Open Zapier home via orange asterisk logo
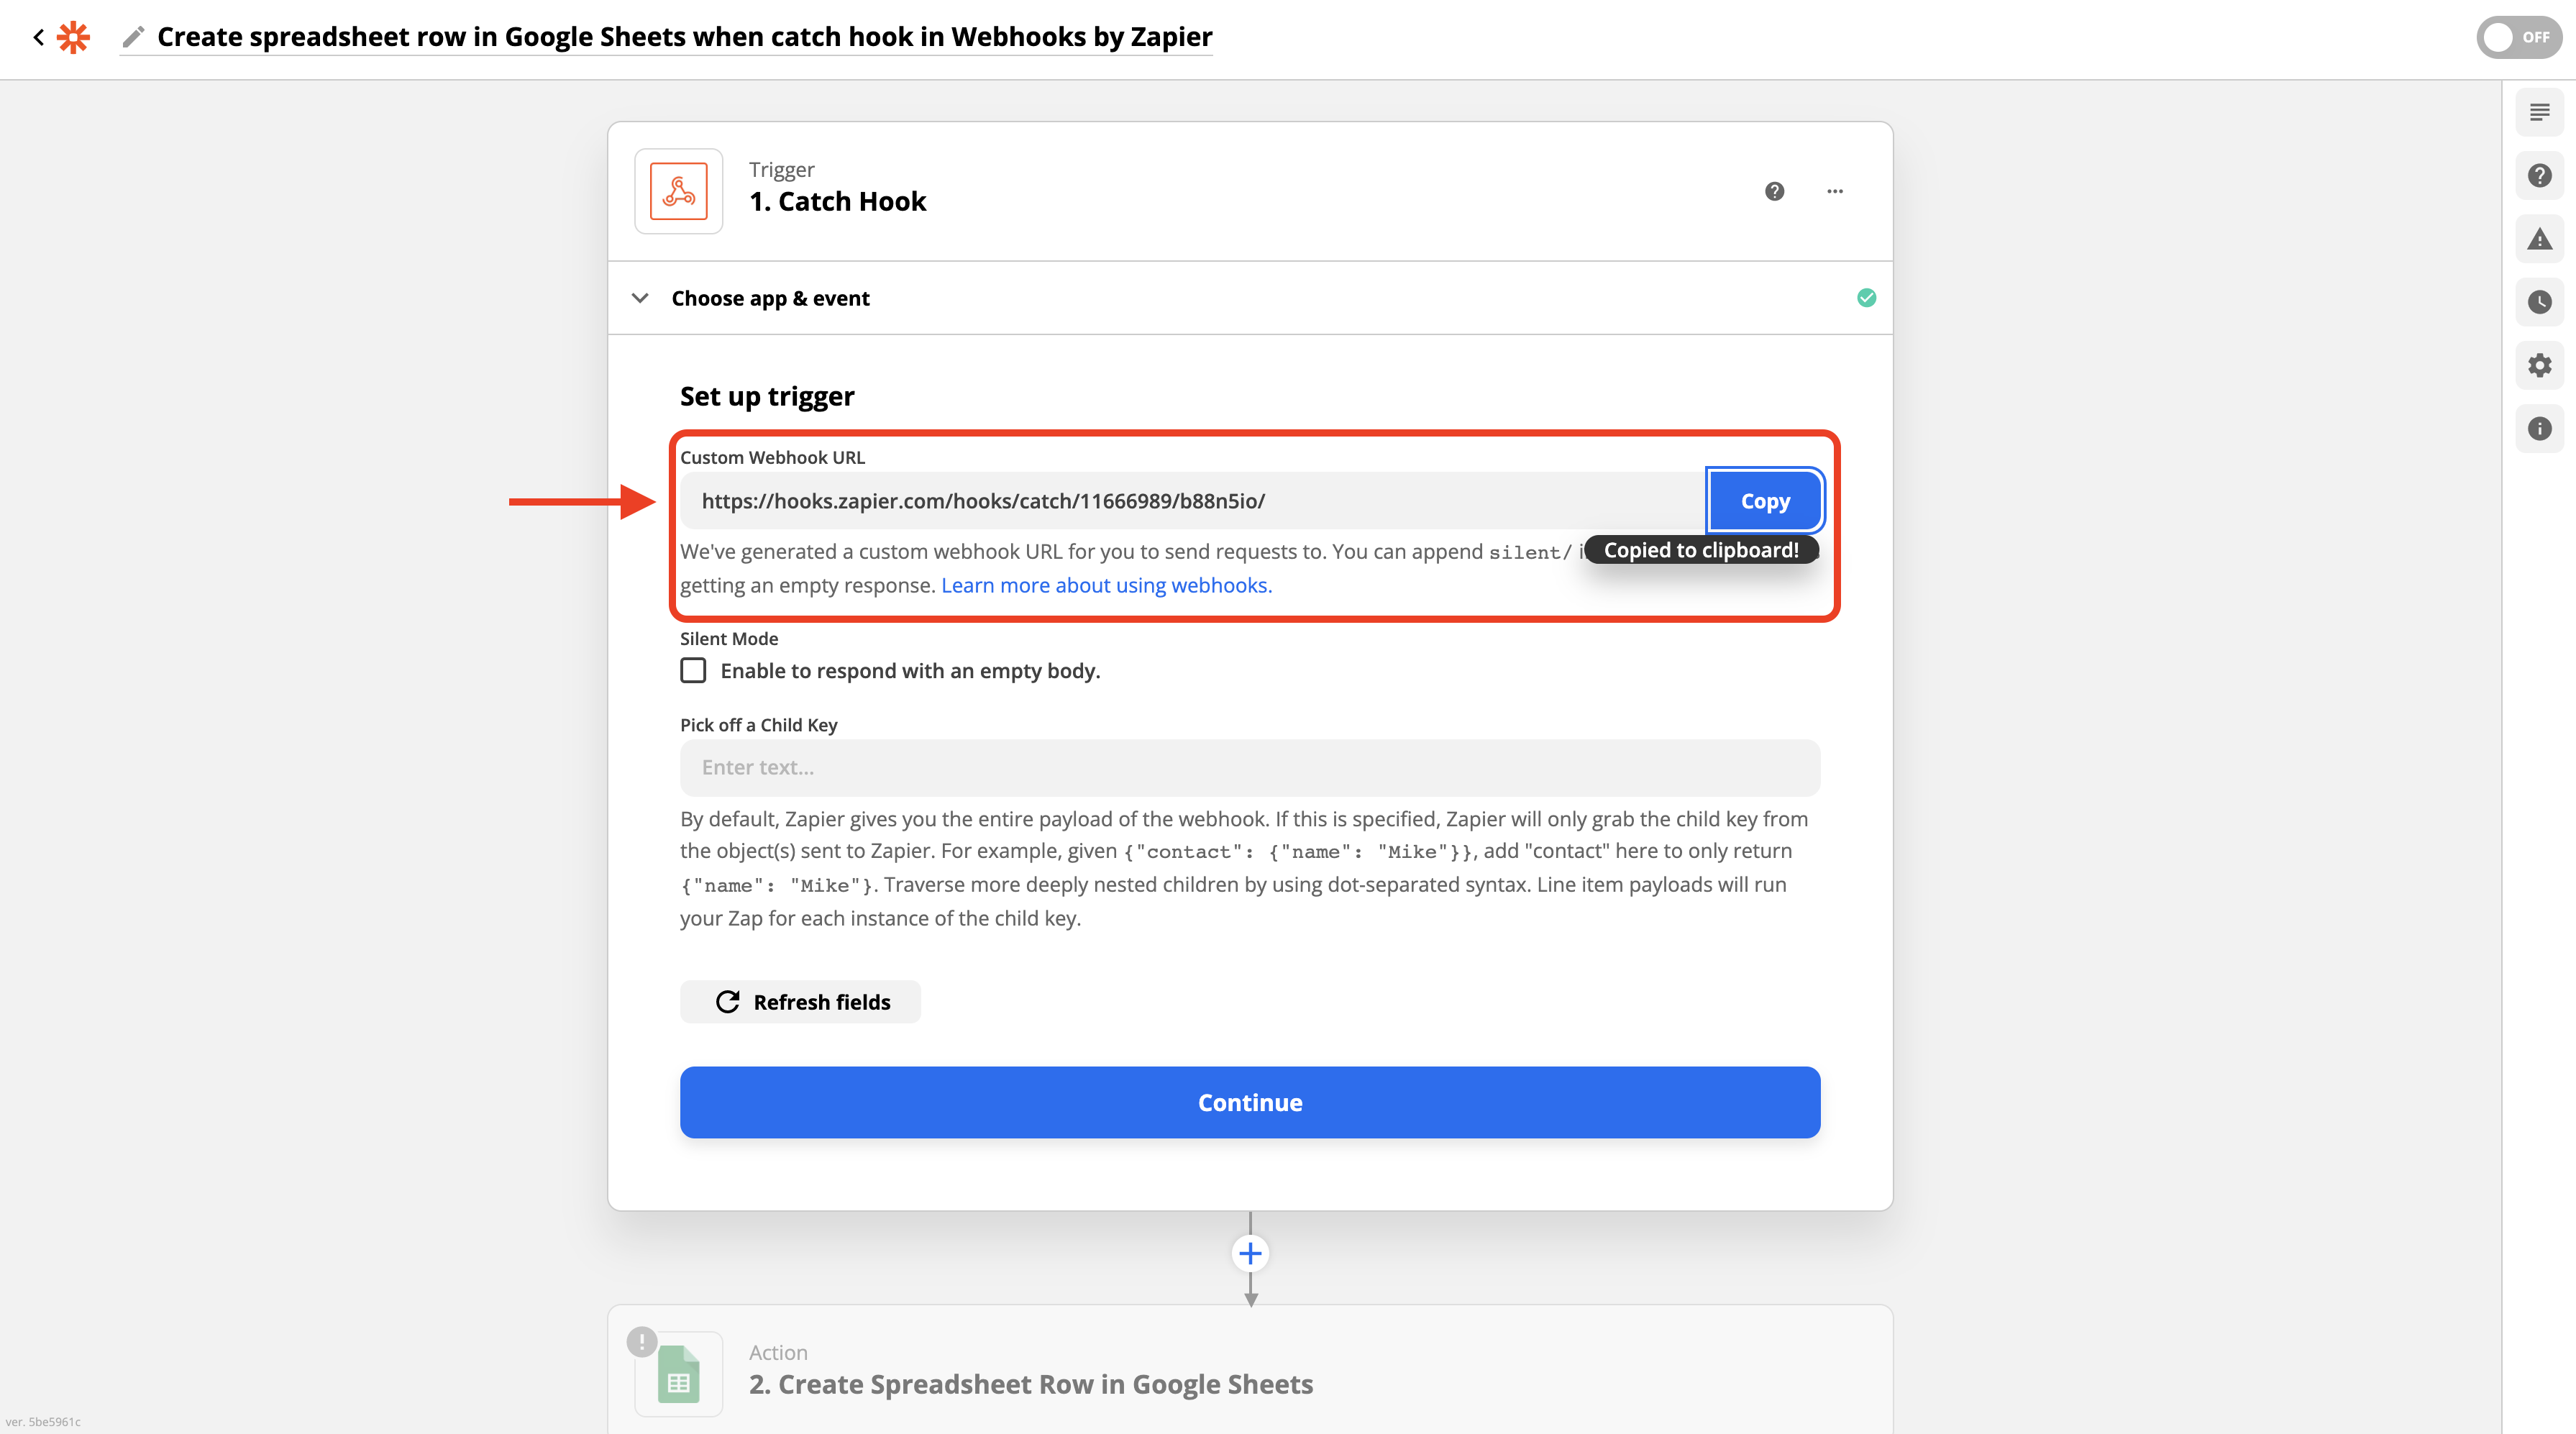 [x=73, y=37]
